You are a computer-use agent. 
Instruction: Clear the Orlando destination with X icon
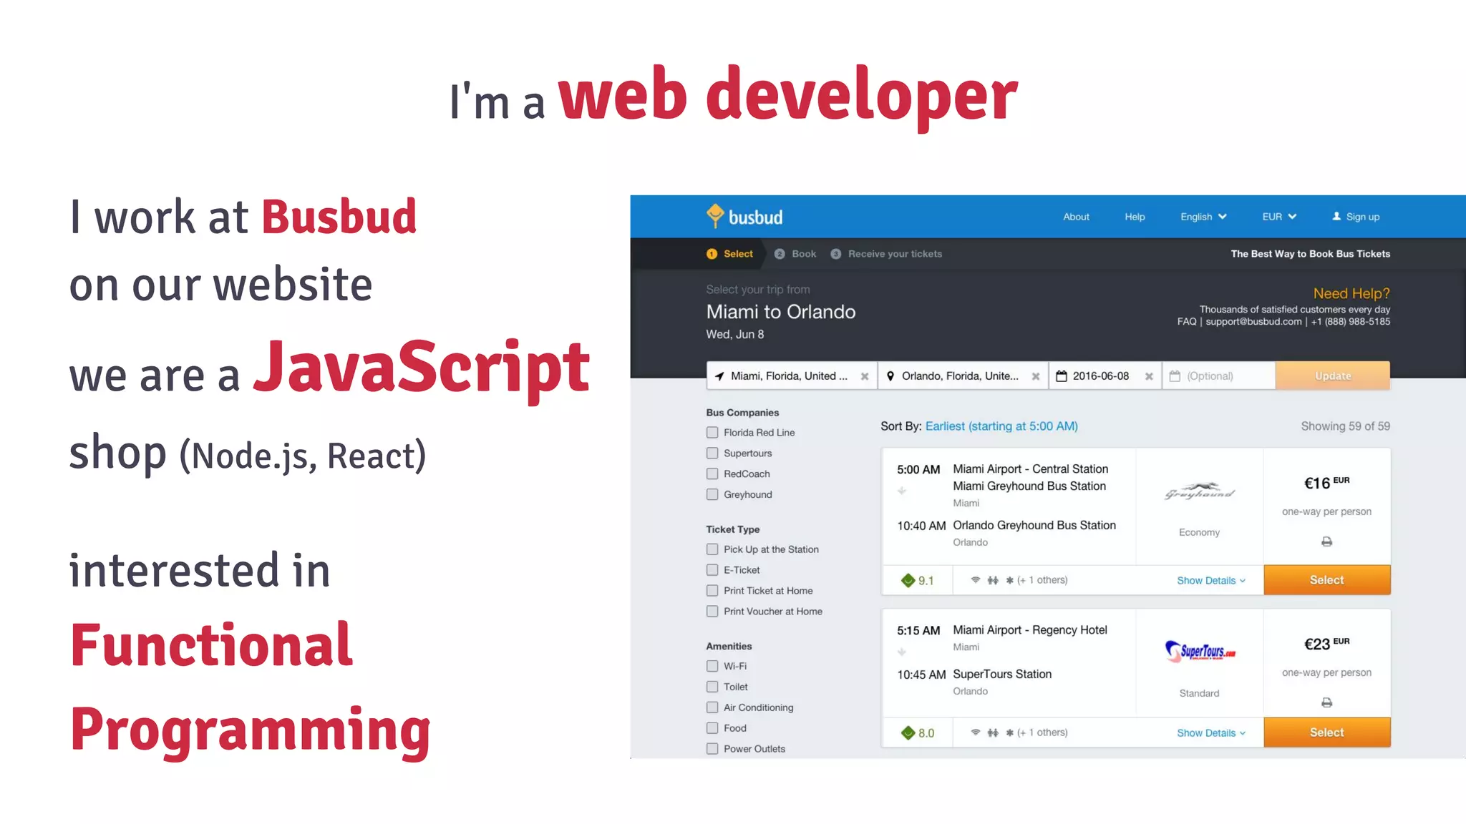(x=1035, y=376)
